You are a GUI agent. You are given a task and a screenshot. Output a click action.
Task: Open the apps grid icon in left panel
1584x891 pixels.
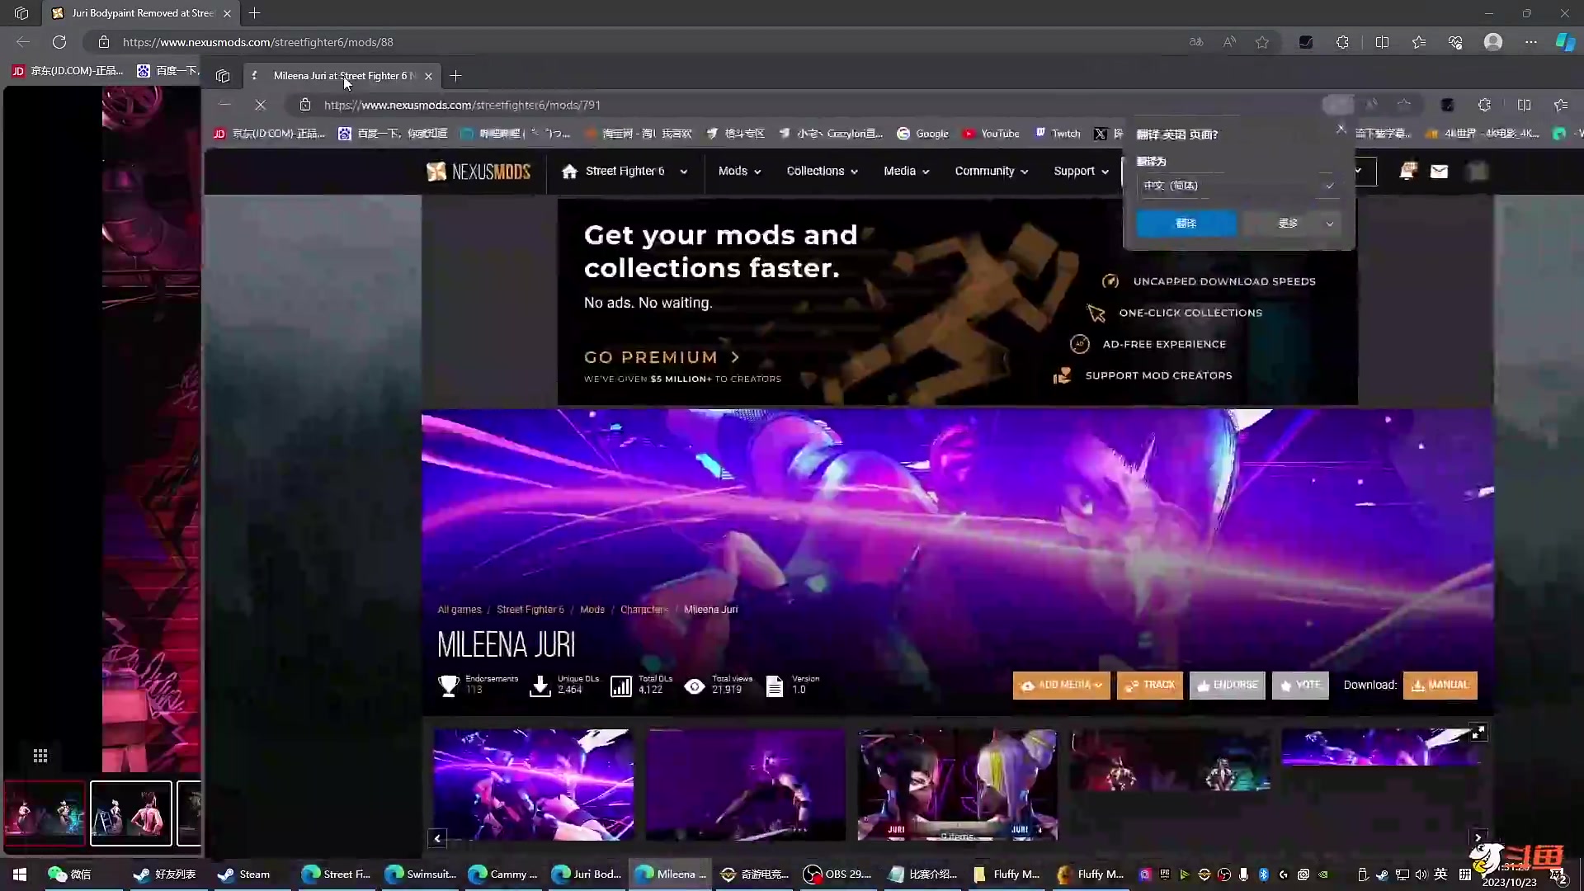tap(40, 756)
